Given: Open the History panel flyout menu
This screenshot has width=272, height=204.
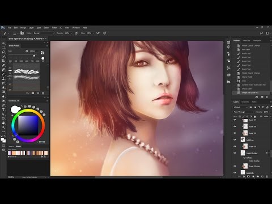Looking at the screenshot, I should tap(270, 40).
